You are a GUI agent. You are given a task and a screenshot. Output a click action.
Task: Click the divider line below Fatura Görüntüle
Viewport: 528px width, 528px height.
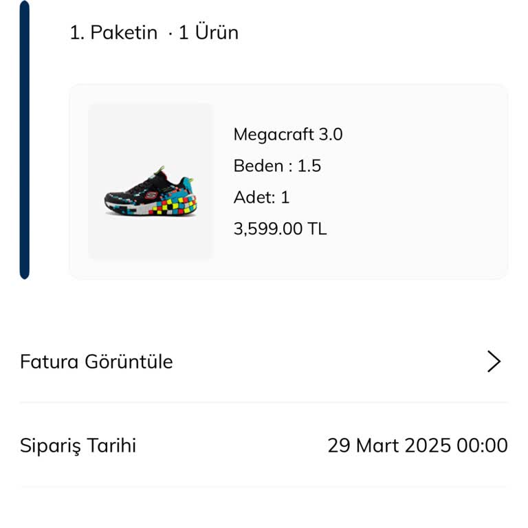(264, 402)
